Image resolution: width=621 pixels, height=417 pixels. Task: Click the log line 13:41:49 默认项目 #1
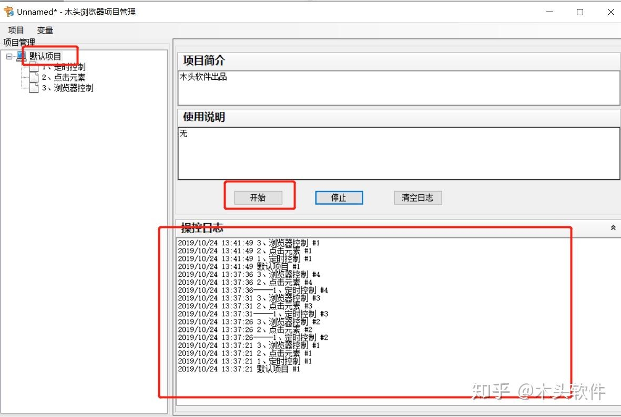(239, 266)
